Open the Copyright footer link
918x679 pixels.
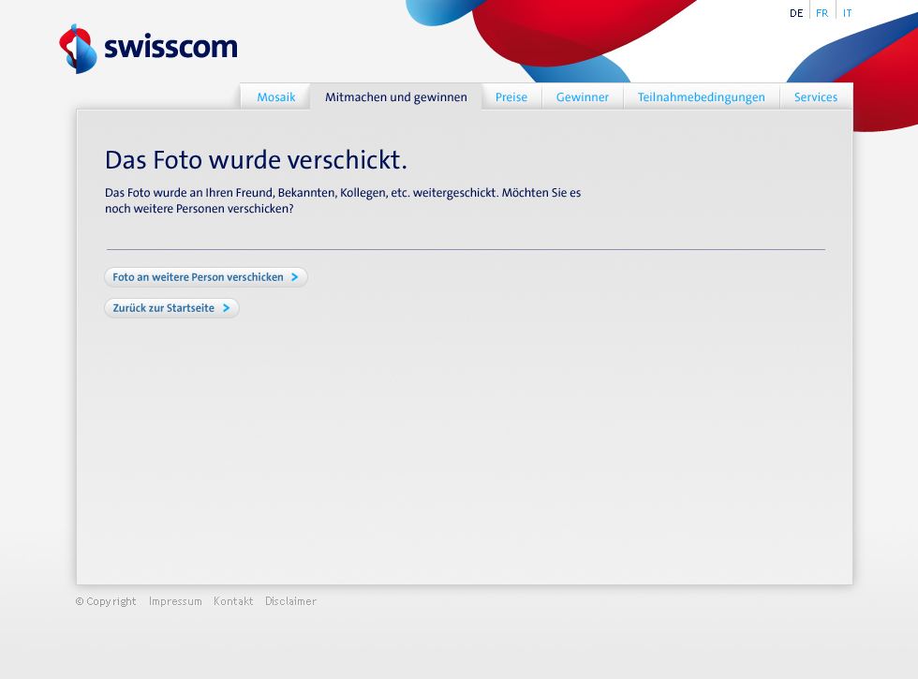click(106, 601)
